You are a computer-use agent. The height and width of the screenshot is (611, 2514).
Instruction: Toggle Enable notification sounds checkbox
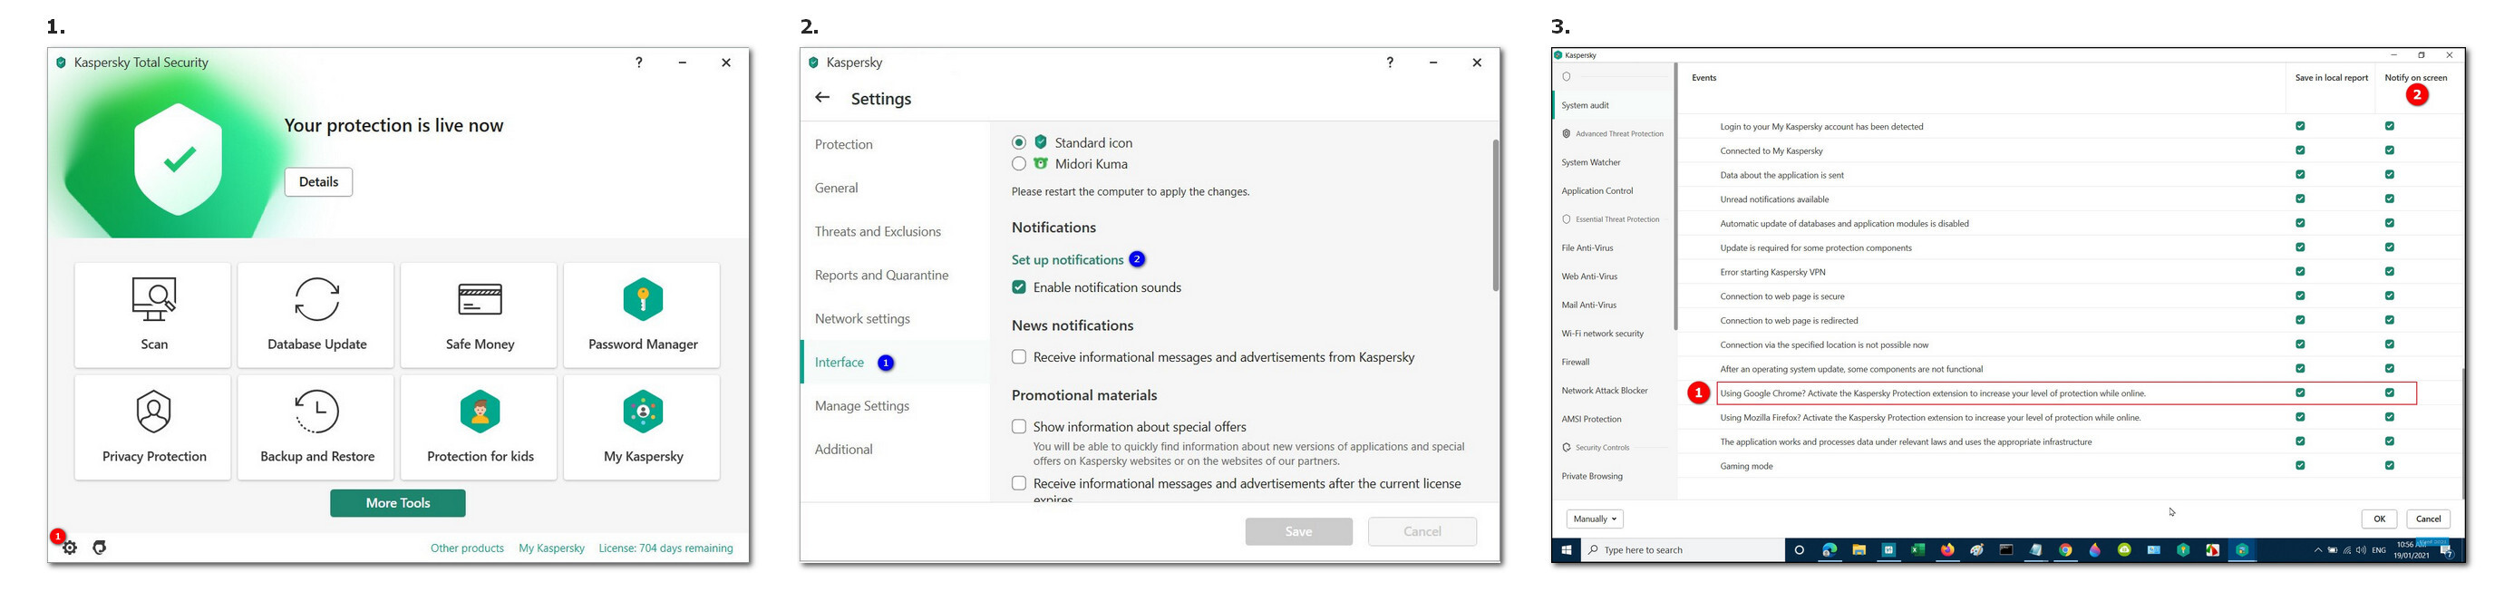(1019, 287)
